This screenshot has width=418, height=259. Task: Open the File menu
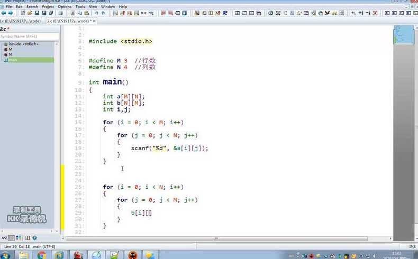pos(9,6)
